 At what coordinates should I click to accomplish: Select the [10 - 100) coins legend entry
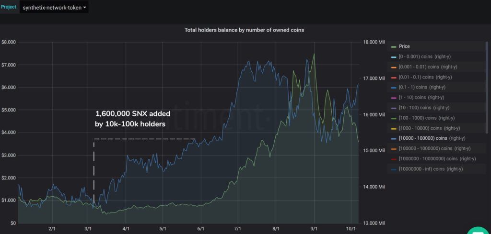(x=424, y=108)
